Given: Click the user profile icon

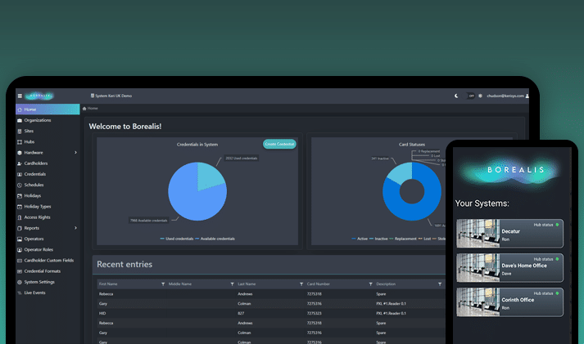Looking at the screenshot, I should tap(527, 96).
